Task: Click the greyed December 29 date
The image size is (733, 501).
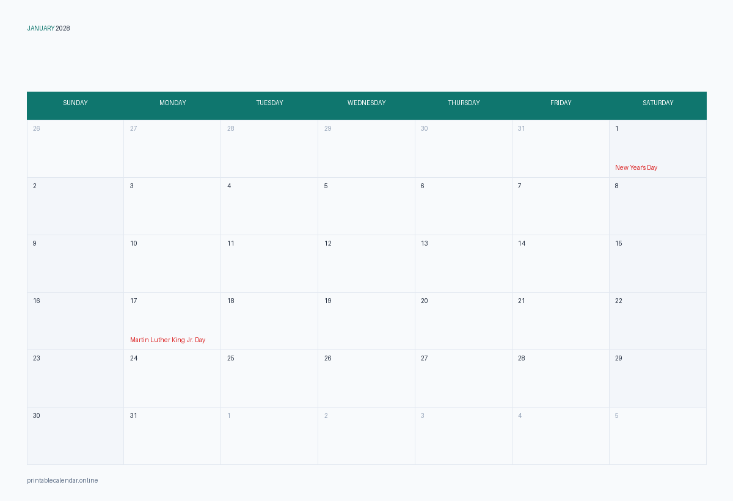Action: click(x=327, y=128)
